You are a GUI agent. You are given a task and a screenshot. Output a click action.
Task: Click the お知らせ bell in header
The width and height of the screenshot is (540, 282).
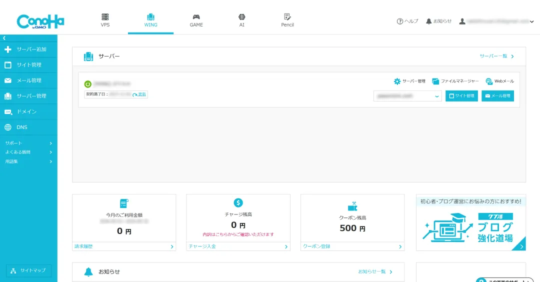(438, 21)
